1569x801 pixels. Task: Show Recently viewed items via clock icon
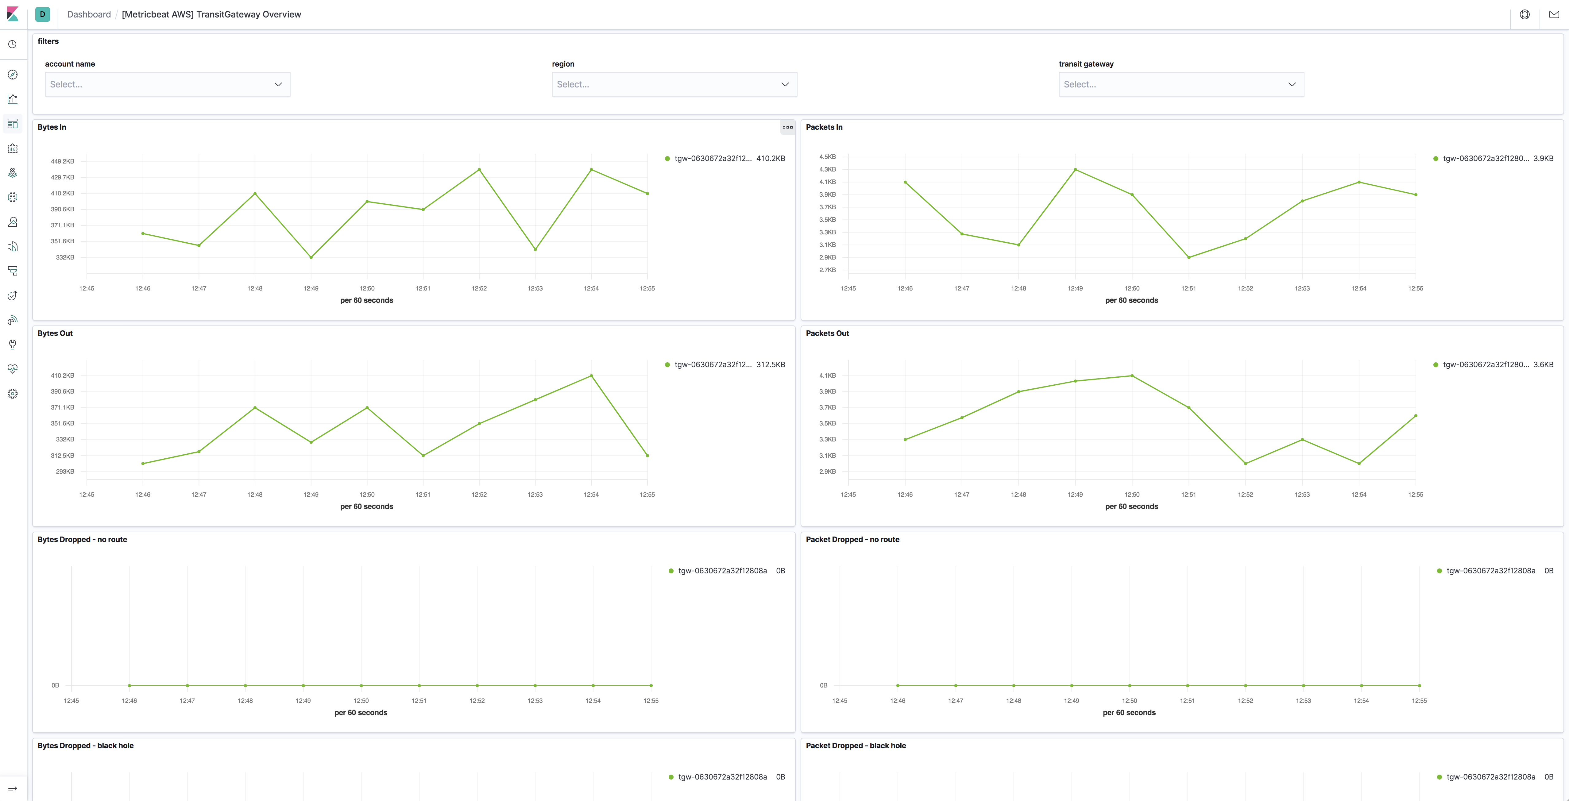coord(12,44)
